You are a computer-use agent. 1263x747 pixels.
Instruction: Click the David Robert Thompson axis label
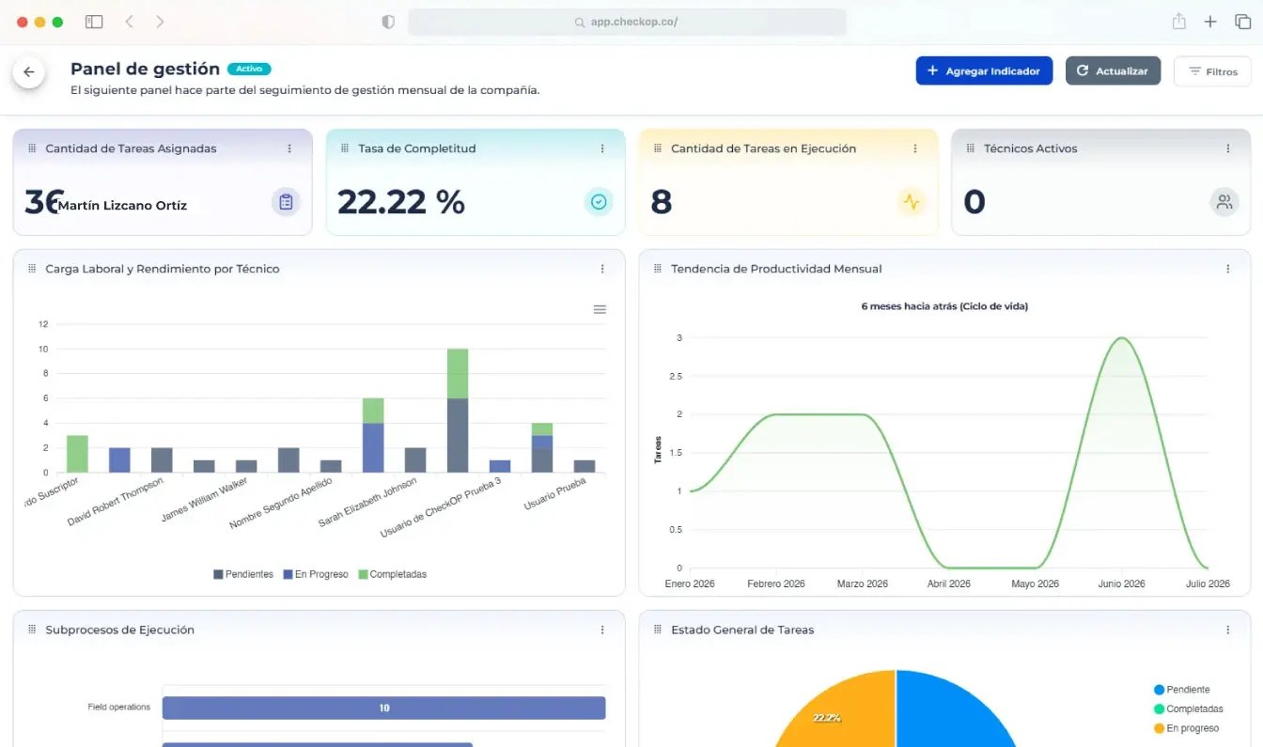click(116, 501)
